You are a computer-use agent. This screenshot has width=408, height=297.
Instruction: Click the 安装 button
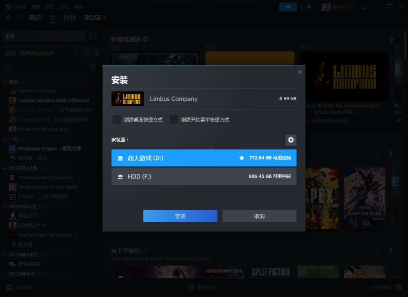[x=180, y=216]
